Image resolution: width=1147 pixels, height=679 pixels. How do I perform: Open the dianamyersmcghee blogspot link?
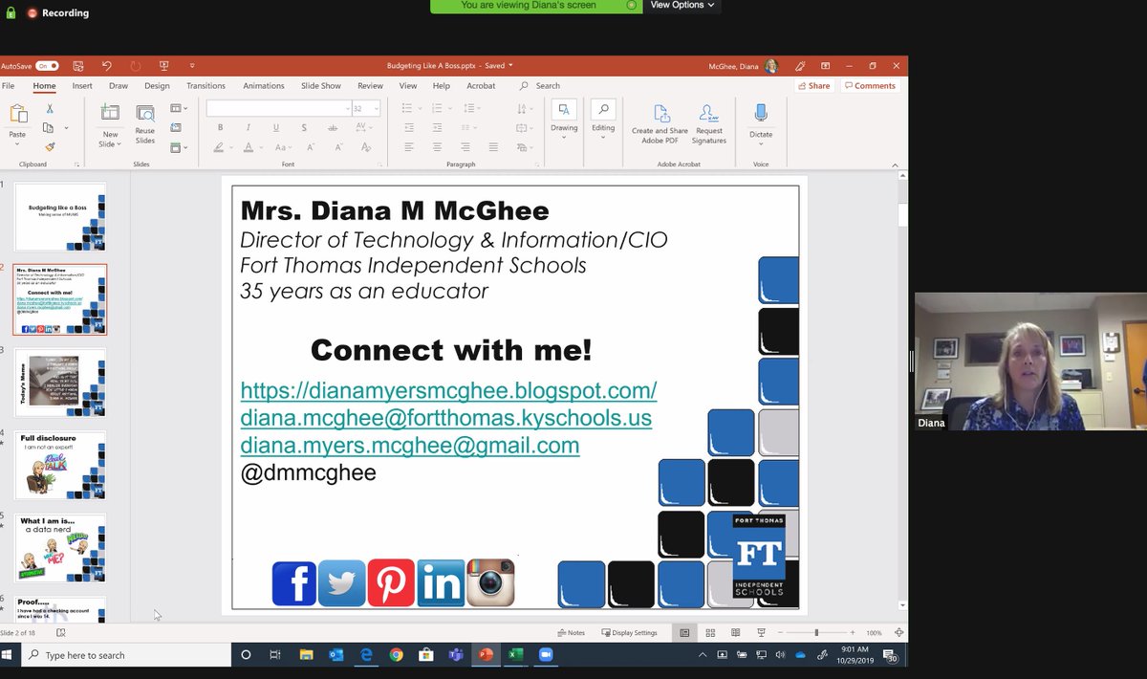point(448,391)
